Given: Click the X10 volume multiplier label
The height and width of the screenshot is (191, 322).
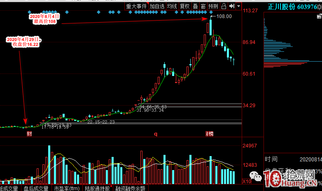Looking at the screenshot, I should [247, 182].
